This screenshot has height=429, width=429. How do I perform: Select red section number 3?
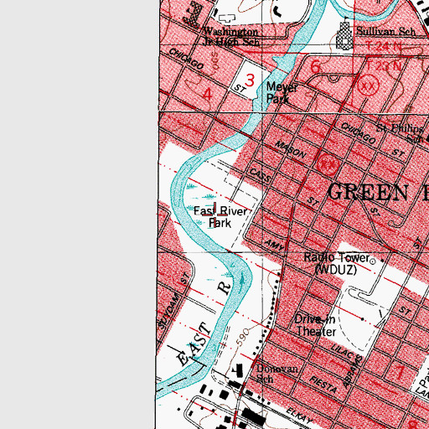pyautogui.click(x=250, y=81)
